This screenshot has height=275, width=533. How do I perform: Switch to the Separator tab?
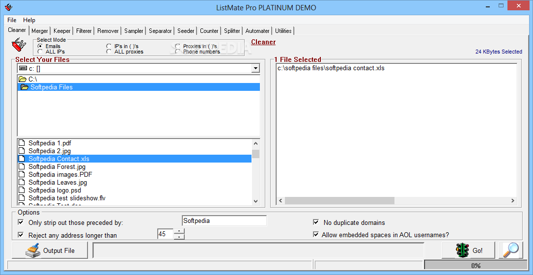pyautogui.click(x=160, y=31)
